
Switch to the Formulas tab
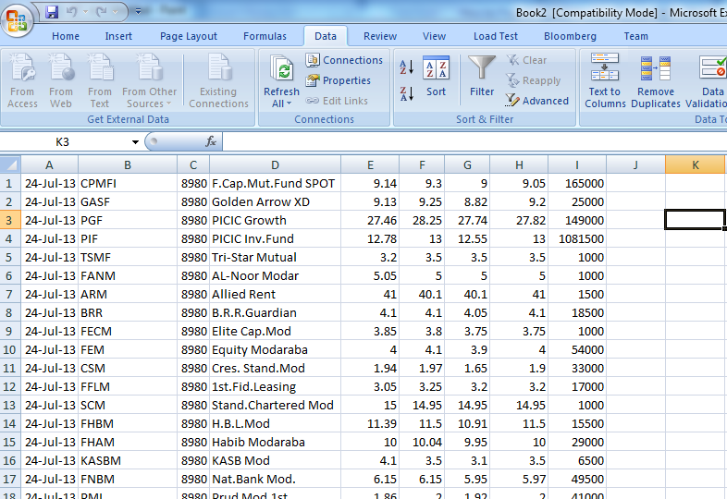265,36
